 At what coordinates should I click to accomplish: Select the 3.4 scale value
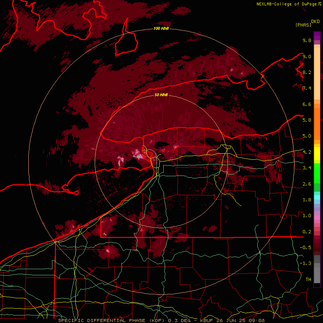tap(307, 168)
